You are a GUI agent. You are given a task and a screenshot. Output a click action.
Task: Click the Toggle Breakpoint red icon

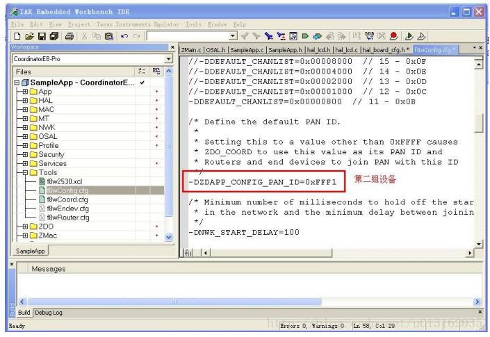[x=394, y=36]
